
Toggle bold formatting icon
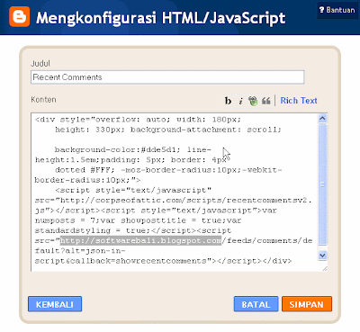pos(228,101)
